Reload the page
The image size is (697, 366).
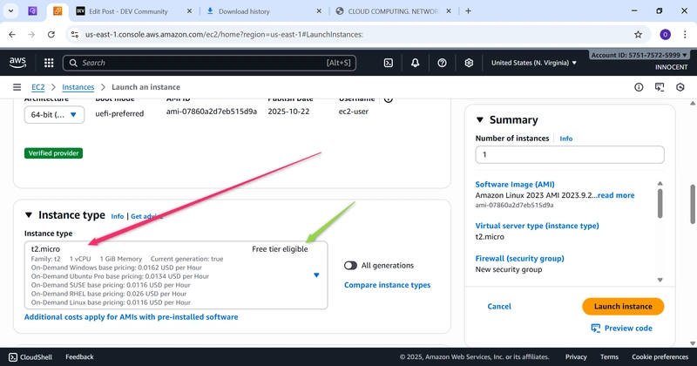[x=51, y=34]
